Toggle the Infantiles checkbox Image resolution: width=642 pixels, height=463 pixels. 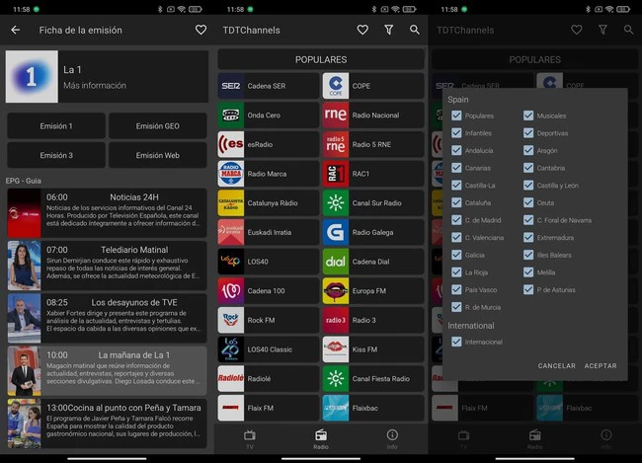(x=456, y=133)
